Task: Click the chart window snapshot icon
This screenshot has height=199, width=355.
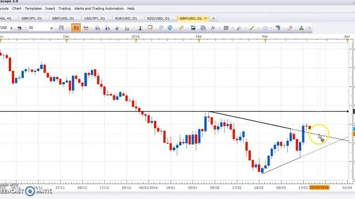Action: (x=203, y=28)
